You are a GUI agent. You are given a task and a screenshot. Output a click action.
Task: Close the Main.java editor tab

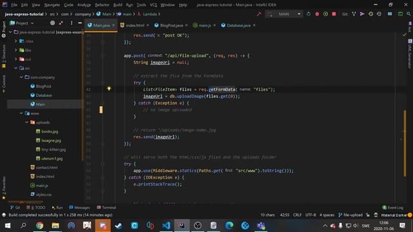point(114,25)
